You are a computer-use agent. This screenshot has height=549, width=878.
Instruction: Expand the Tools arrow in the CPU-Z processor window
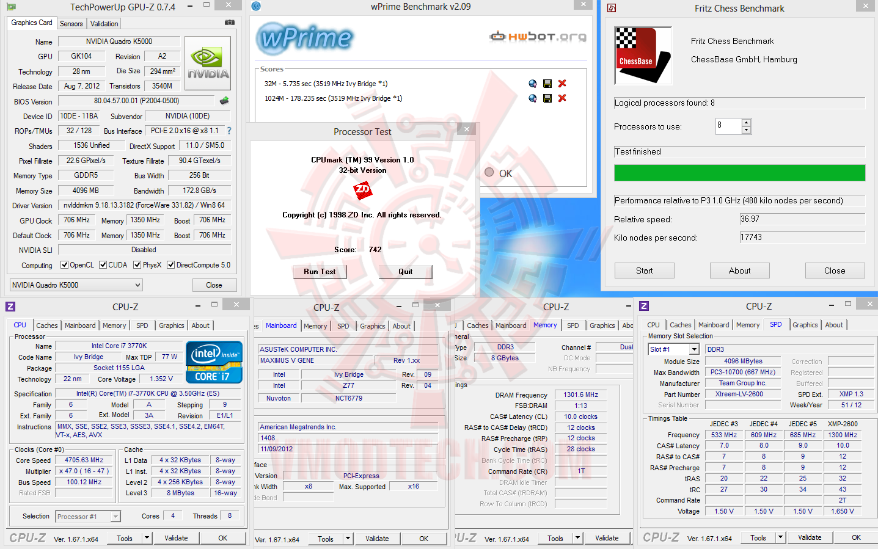click(147, 538)
